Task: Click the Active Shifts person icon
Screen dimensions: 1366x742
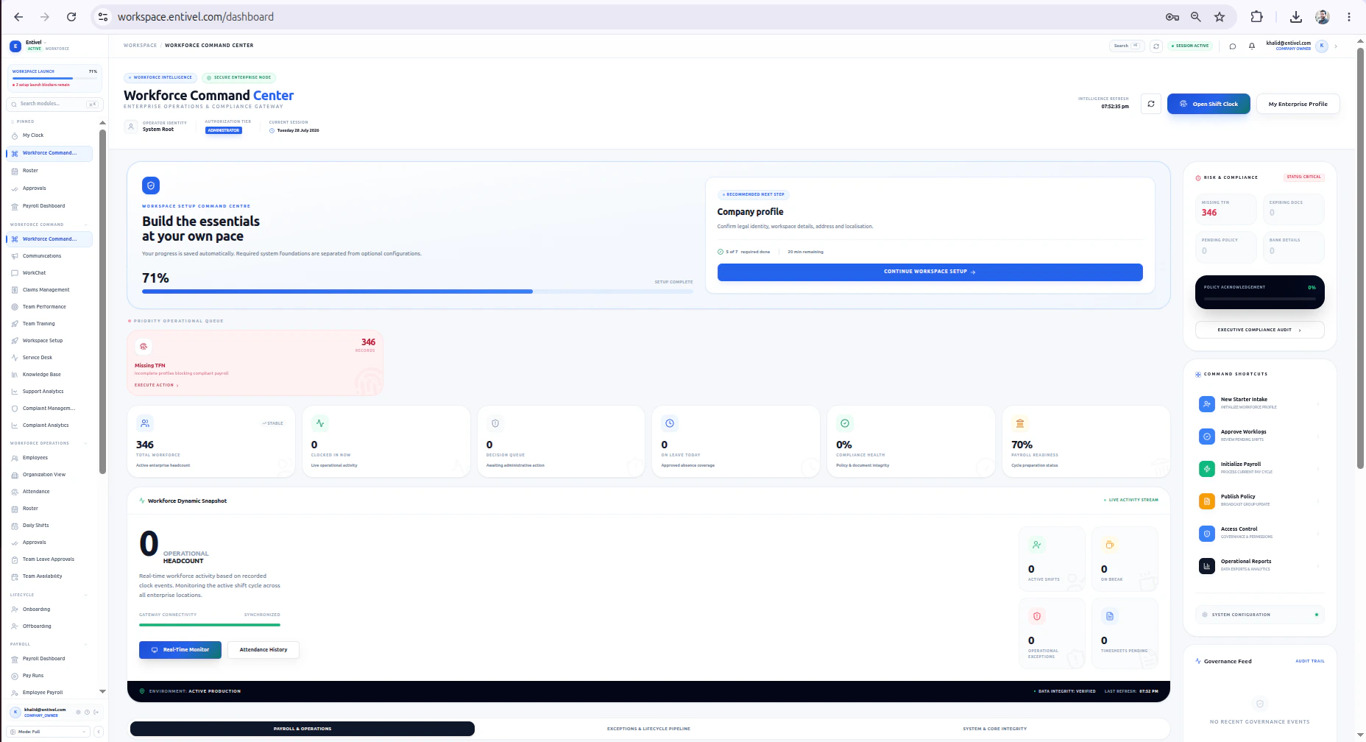Action: point(1036,545)
